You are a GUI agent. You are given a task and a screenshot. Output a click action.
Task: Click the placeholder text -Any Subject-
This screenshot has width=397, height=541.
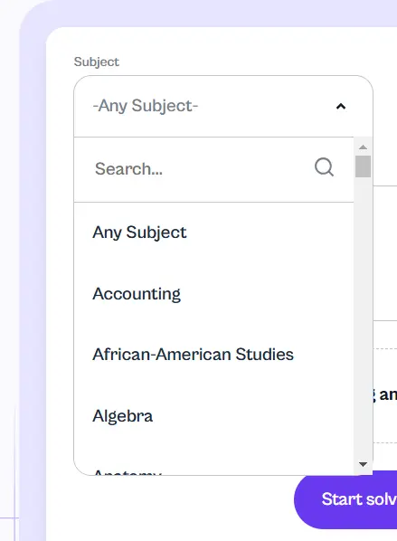coord(146,106)
